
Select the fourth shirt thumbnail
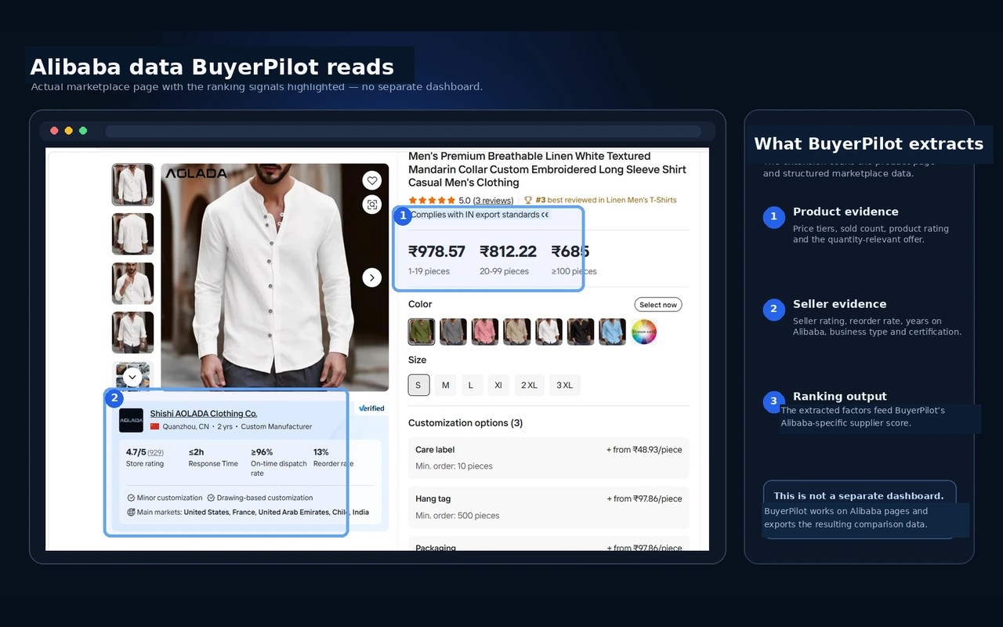click(x=132, y=332)
